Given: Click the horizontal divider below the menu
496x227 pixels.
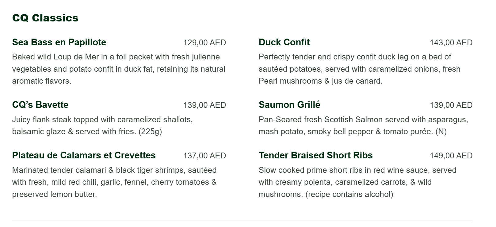Looking at the screenshot, I should point(242,221).
